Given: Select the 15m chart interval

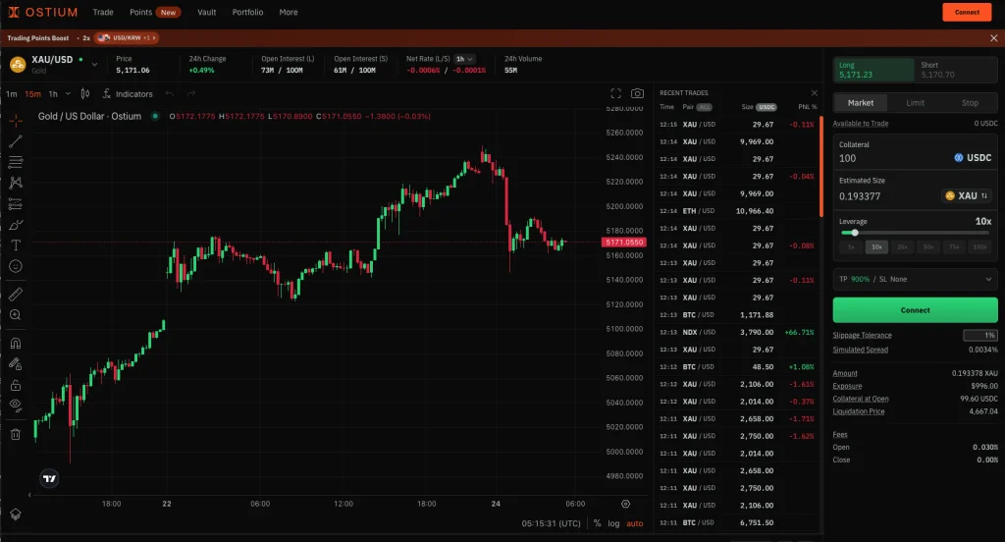Looking at the screenshot, I should 32,93.
